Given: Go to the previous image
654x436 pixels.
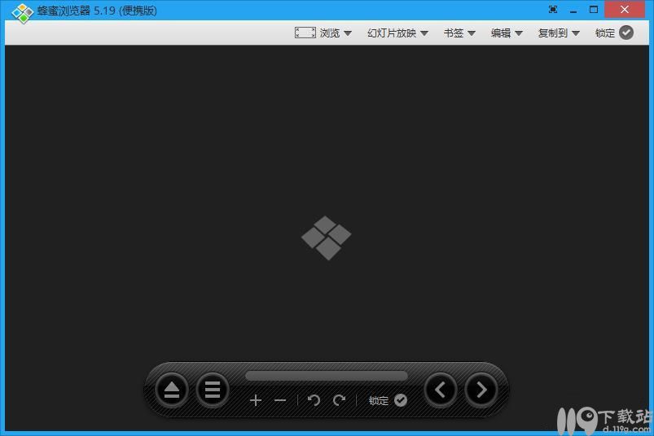Looking at the screenshot, I should 441,390.
